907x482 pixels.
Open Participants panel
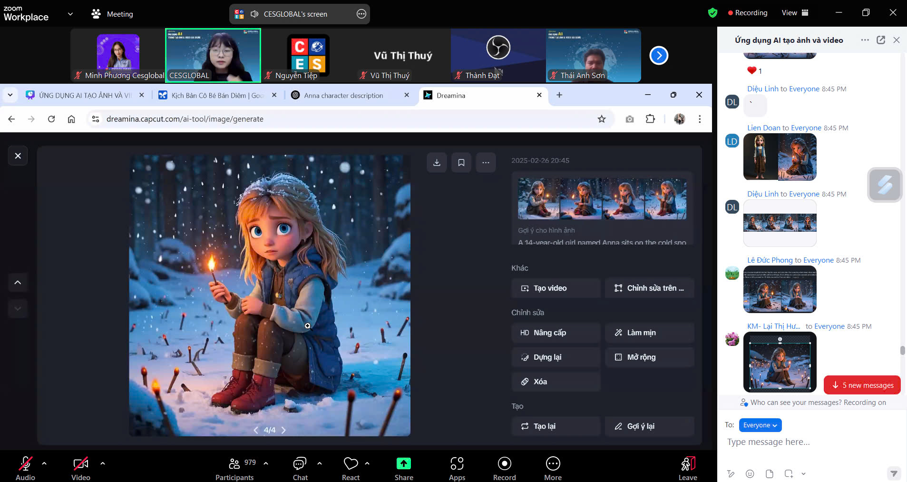click(x=235, y=468)
